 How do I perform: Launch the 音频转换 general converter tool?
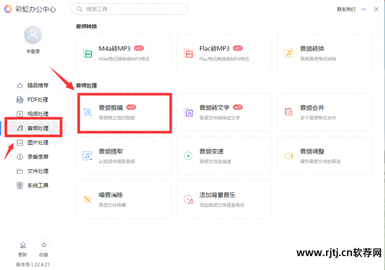click(324, 53)
